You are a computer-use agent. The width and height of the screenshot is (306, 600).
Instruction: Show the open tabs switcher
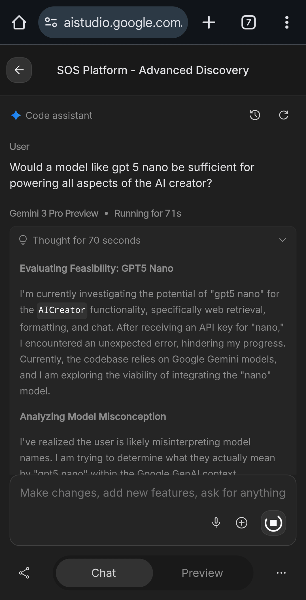click(248, 22)
